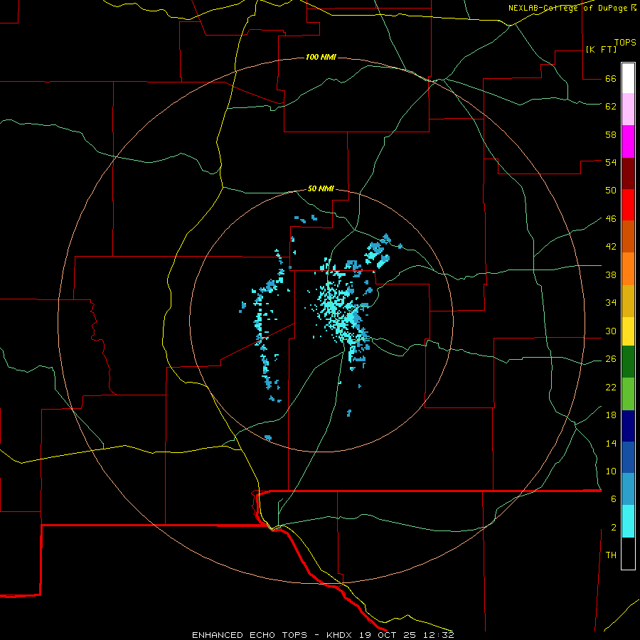Click the 14 legend value
Image resolution: width=640 pixels, height=640 pixels.
611,443
